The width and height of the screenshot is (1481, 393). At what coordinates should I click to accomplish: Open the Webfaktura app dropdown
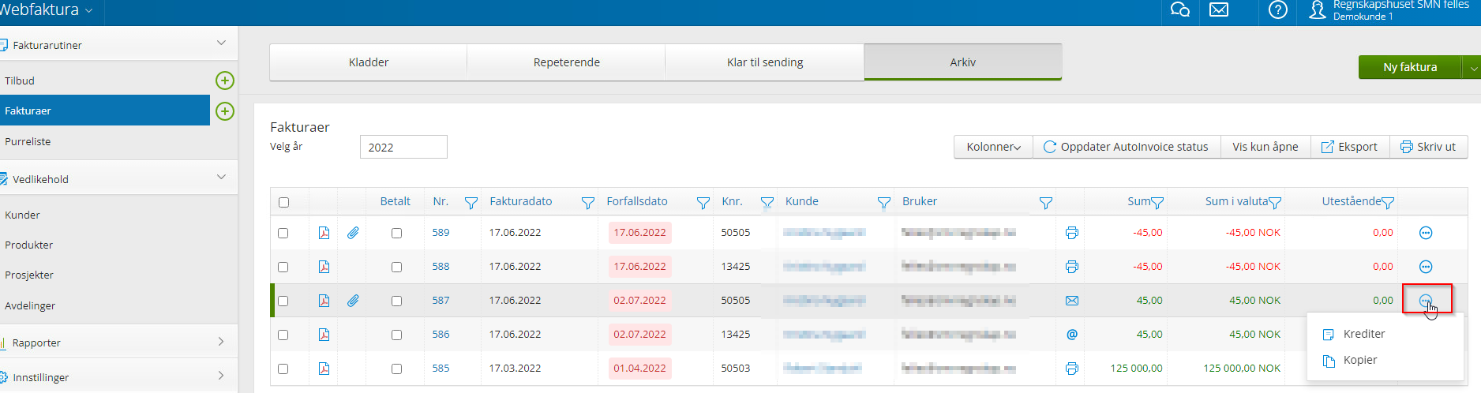(x=47, y=10)
